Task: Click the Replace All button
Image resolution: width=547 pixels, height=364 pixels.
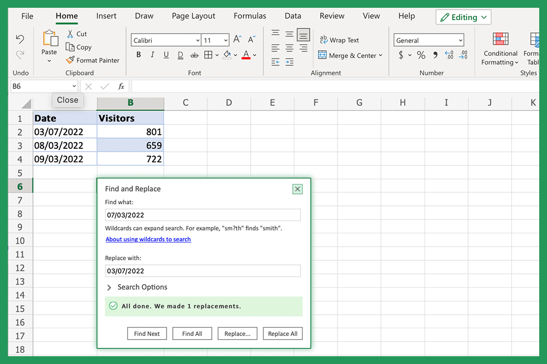Action: pyautogui.click(x=282, y=333)
